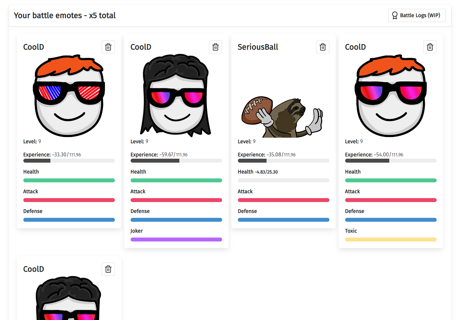Viewport: 460px width, 320px height.
Task: Click the "Defense" label on the SeriousBall card
Action: click(x=247, y=211)
